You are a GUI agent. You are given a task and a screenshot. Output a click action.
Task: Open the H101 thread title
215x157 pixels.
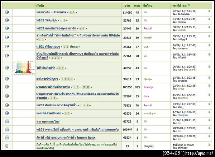48,47
